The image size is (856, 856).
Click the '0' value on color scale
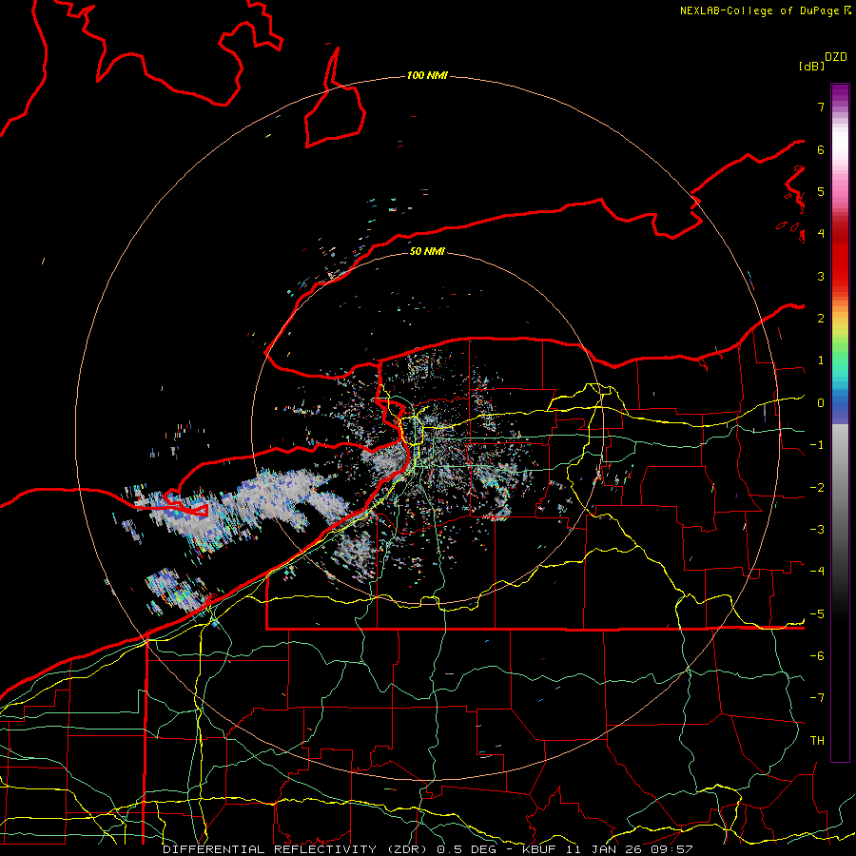(821, 403)
